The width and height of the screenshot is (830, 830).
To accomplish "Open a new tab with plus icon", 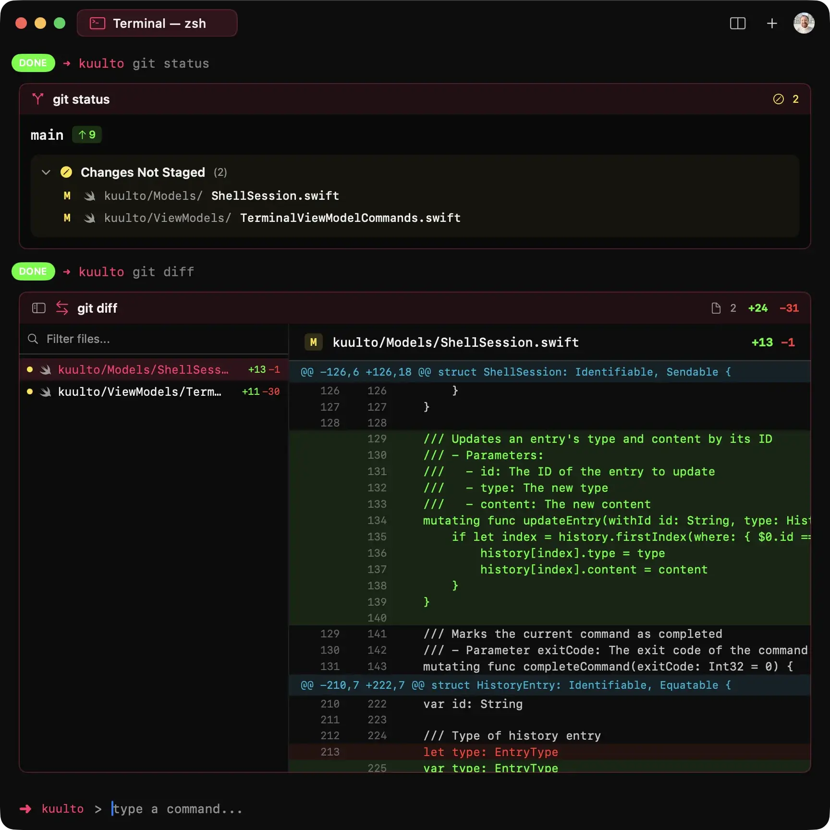I will [771, 24].
